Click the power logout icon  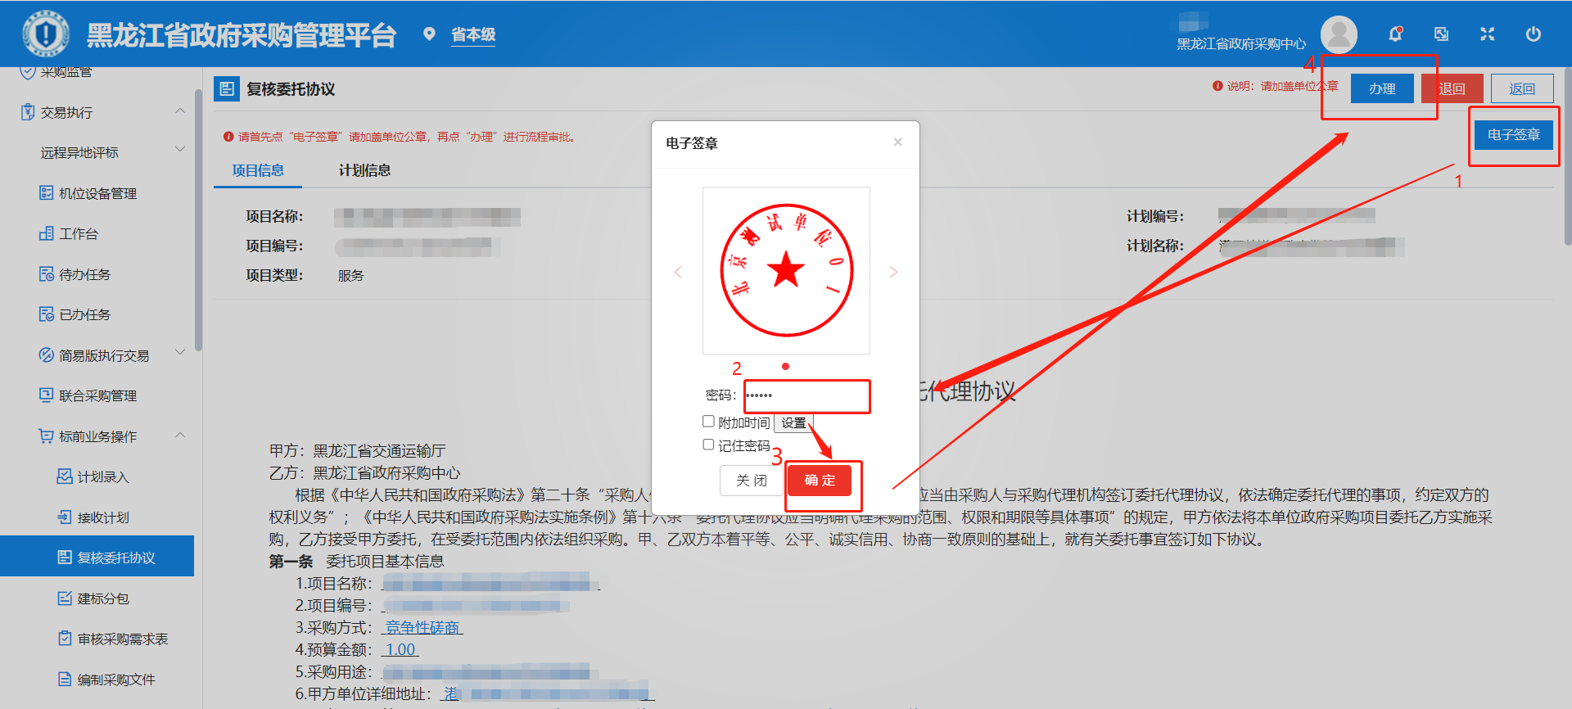pyautogui.click(x=1534, y=34)
